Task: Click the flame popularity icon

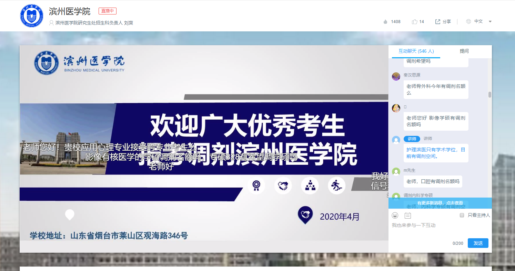Action: point(385,22)
